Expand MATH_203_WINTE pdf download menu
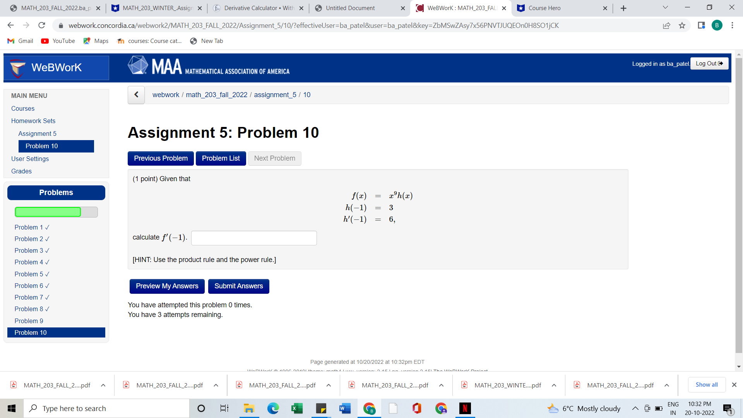The width and height of the screenshot is (743, 418). point(554,385)
